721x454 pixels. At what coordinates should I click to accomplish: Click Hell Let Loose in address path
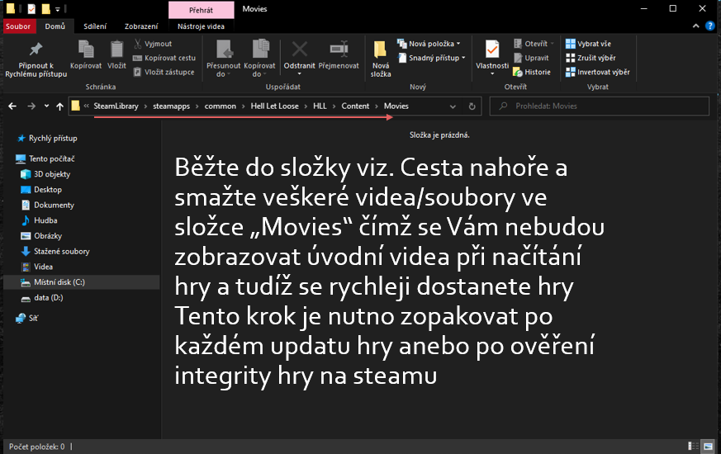pos(274,106)
